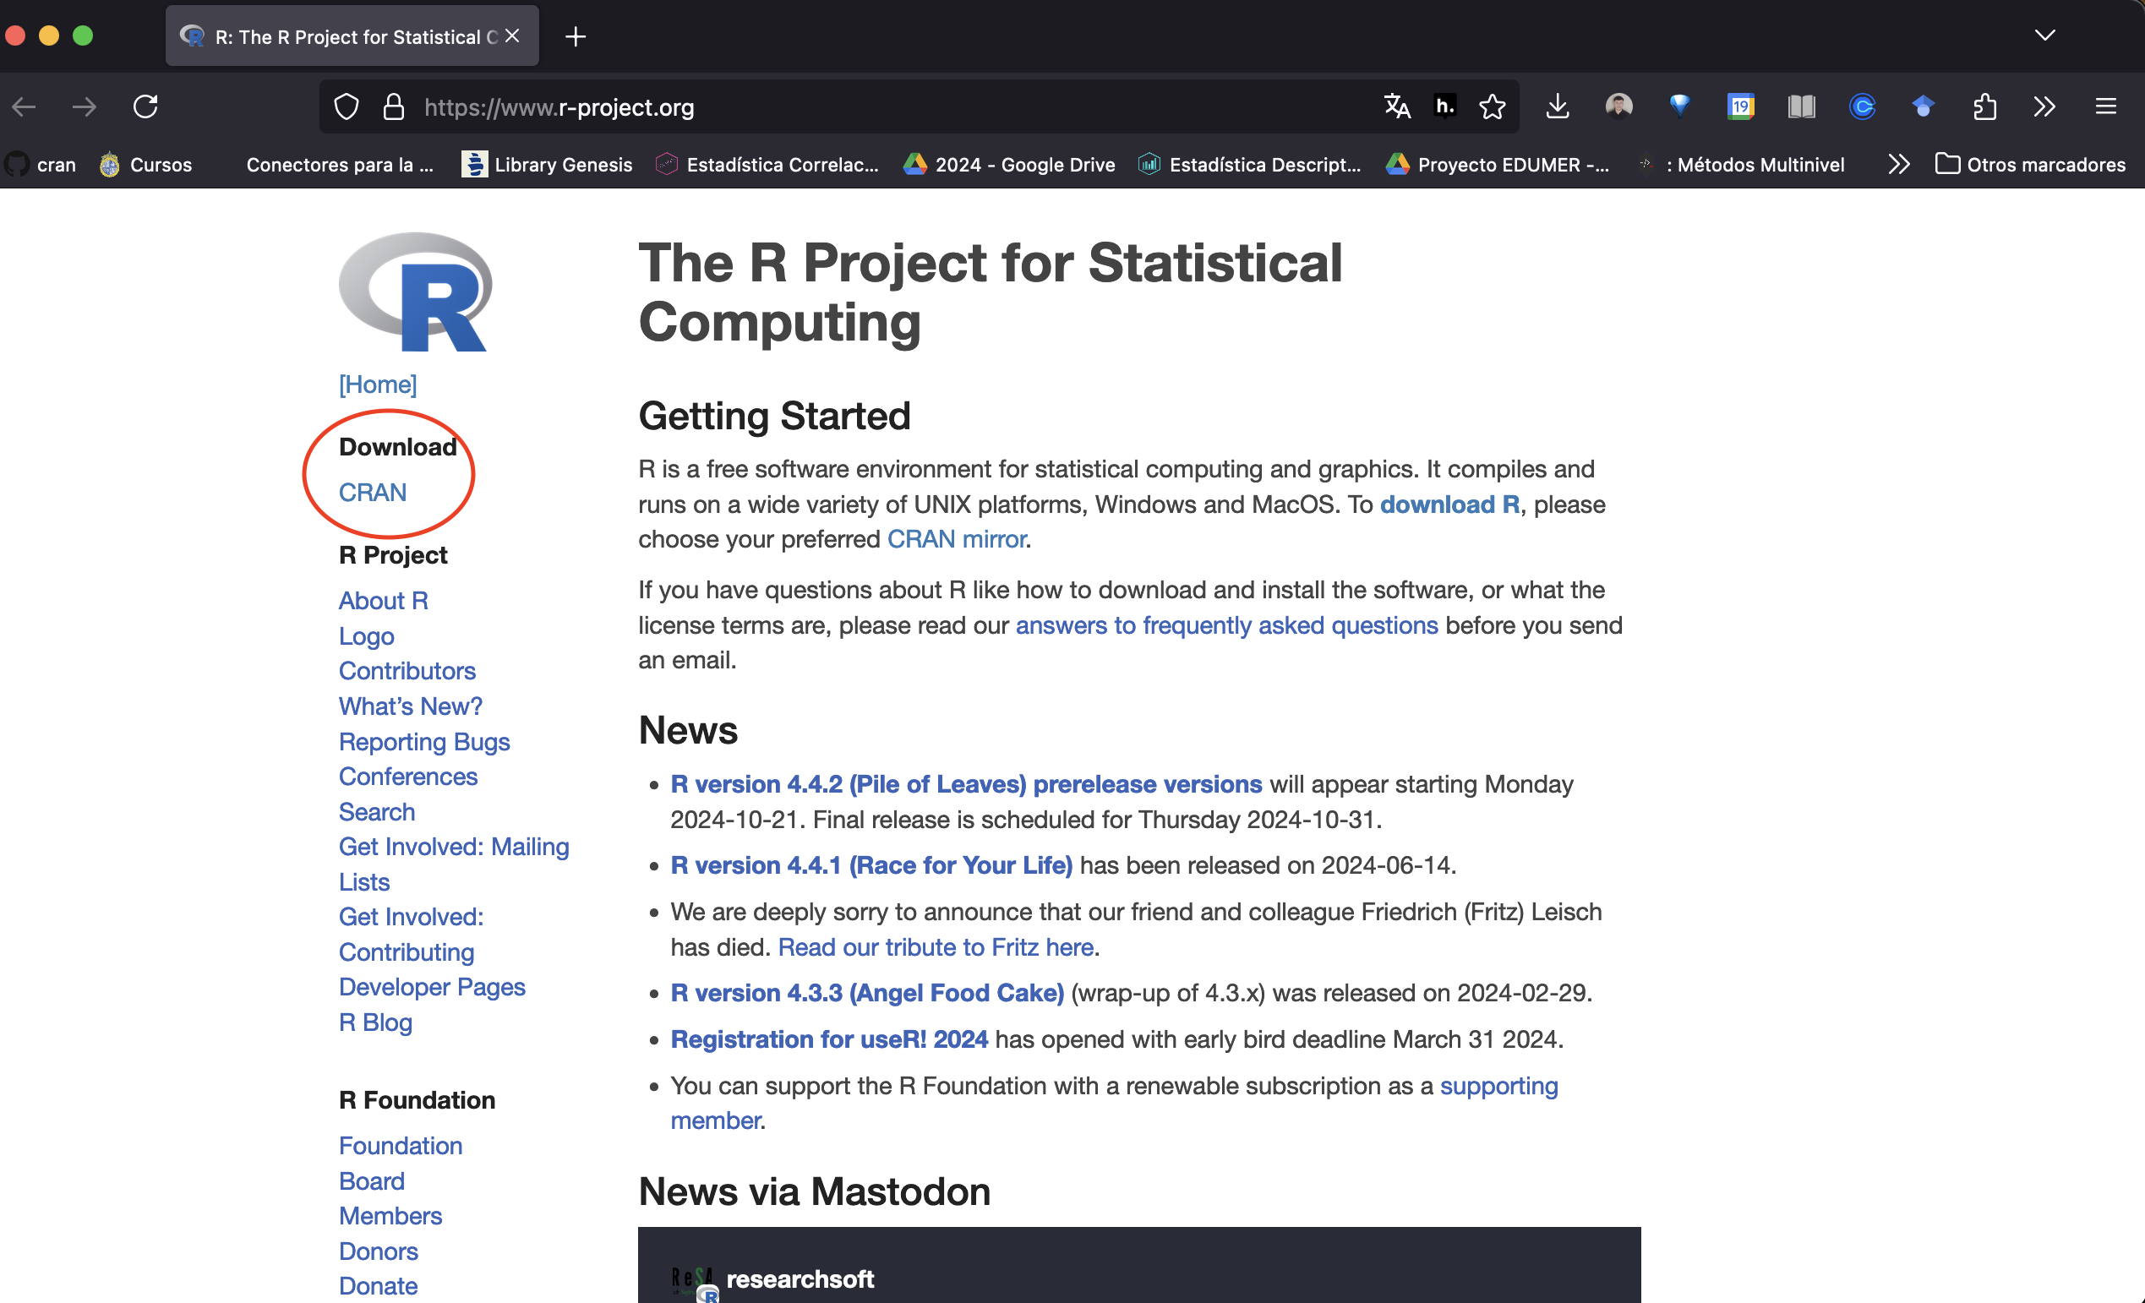Click the URL address bar field
2145x1303 pixels.
tap(871, 107)
